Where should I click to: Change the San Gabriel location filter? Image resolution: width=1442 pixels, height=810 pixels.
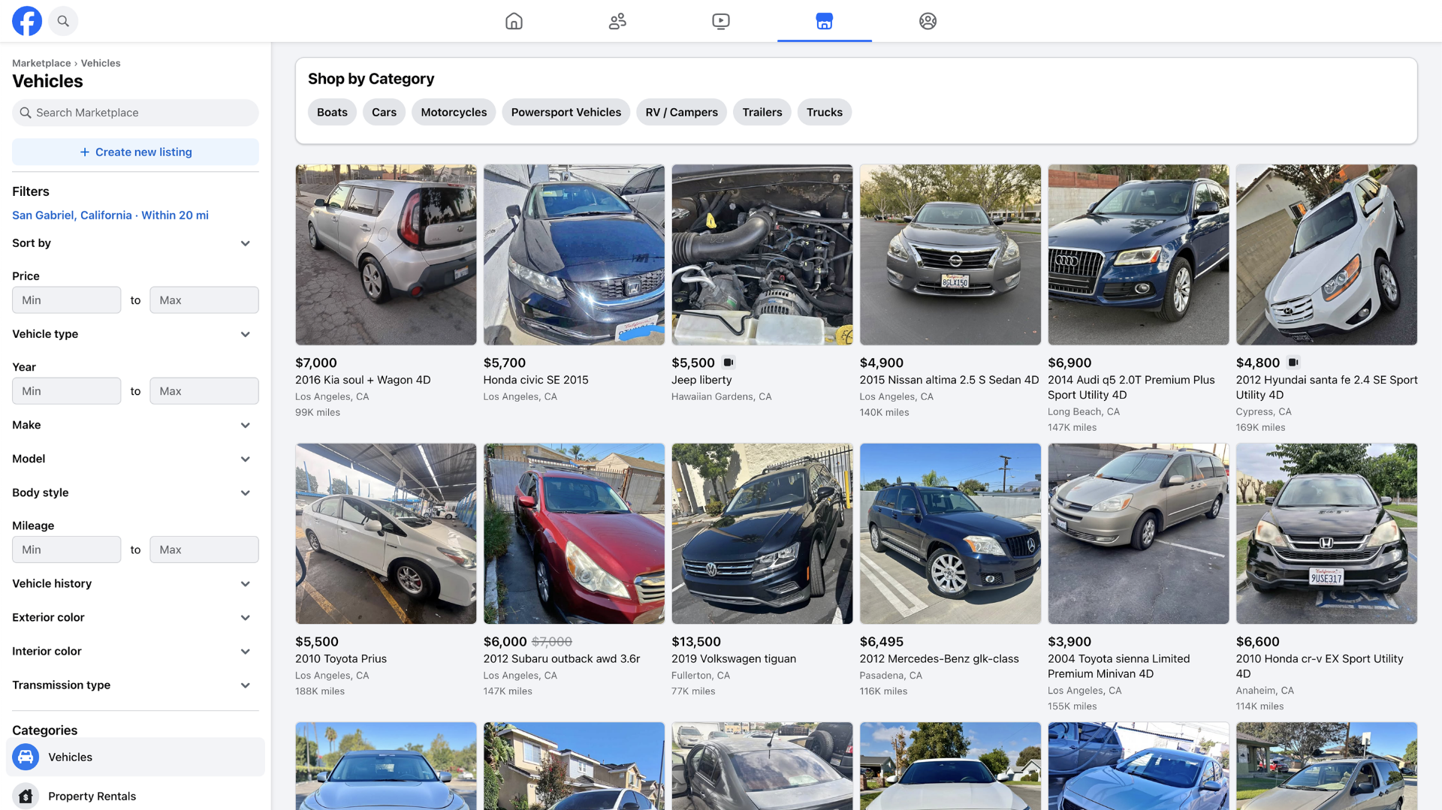point(110,215)
